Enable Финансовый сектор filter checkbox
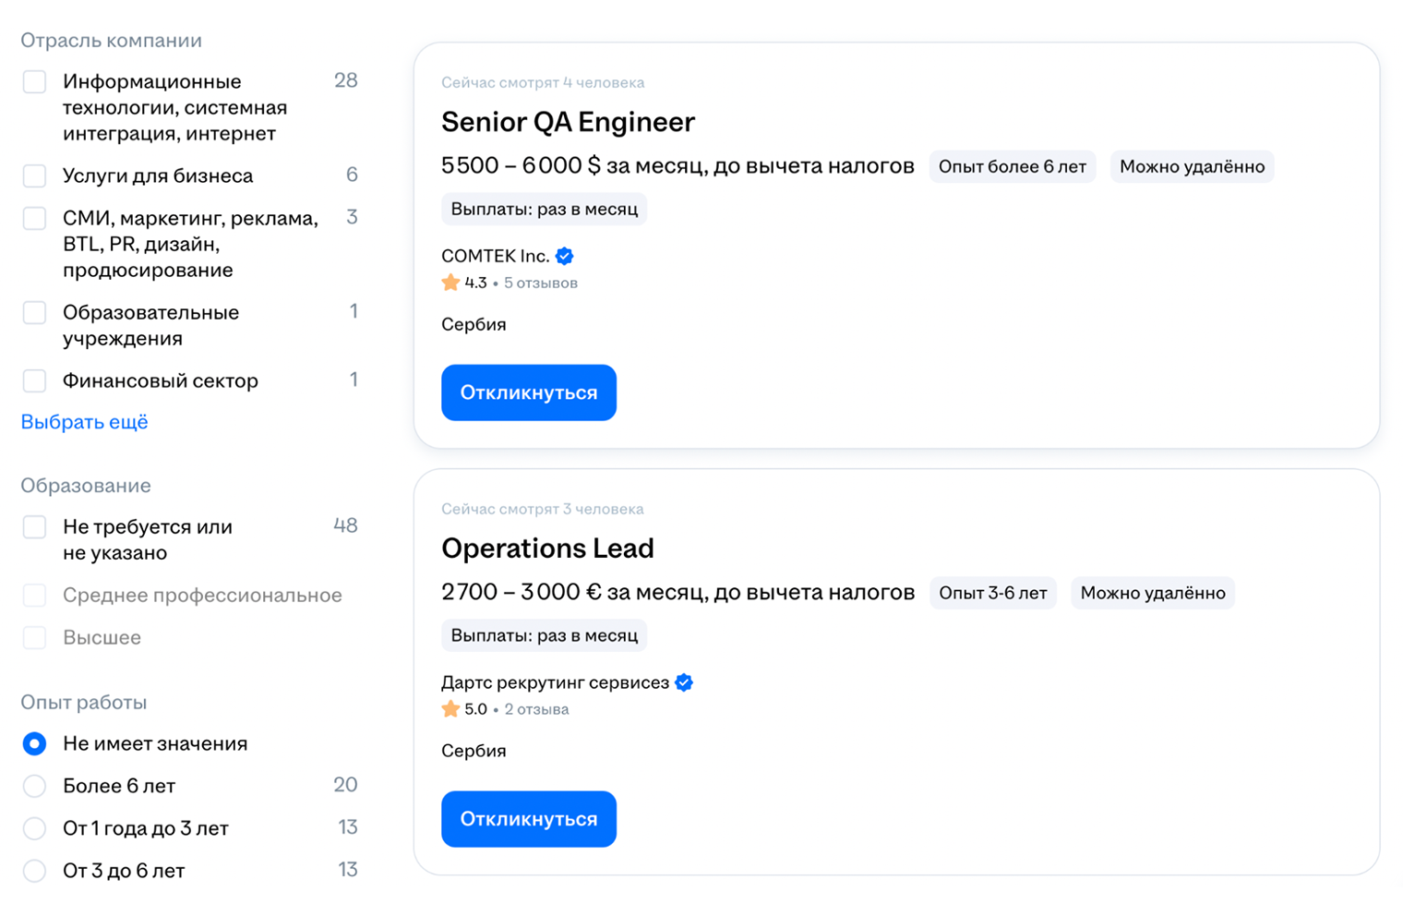Image resolution: width=1403 pixels, height=916 pixels. point(35,381)
